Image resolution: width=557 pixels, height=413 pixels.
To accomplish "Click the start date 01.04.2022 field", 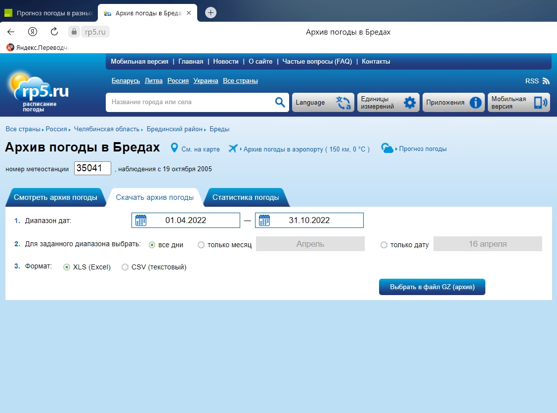I will 186,220.
